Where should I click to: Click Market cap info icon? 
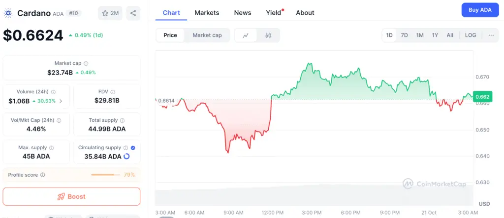86,63
